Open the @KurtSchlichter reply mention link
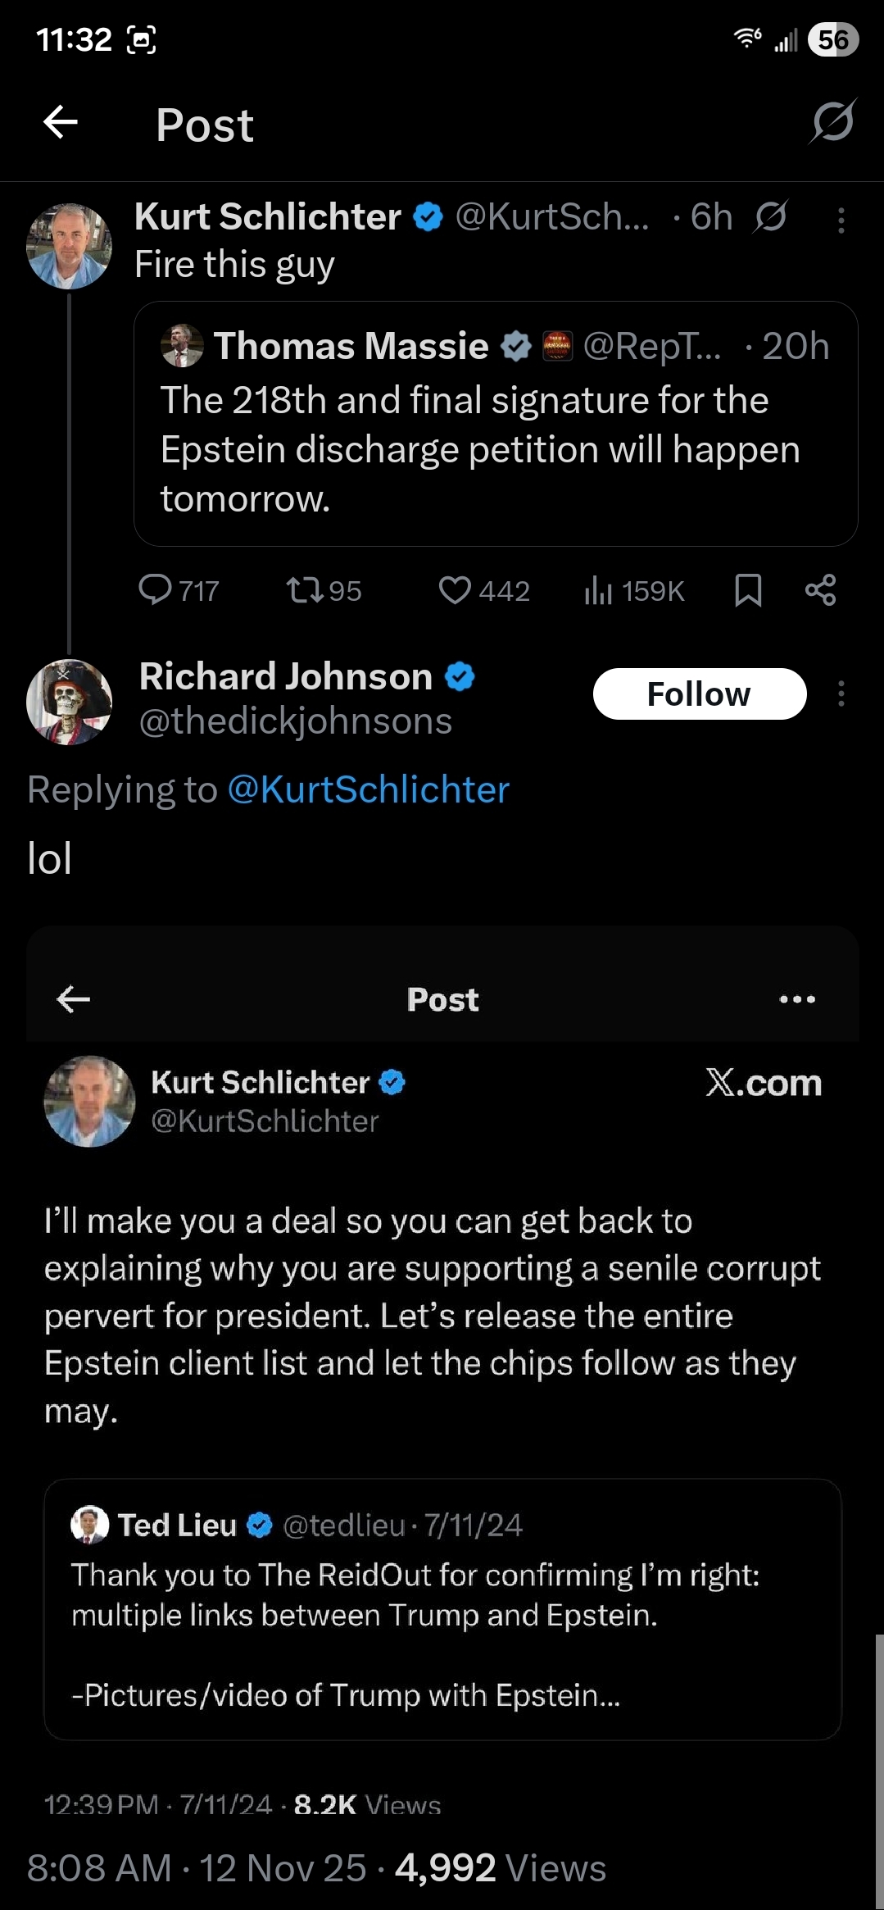The width and height of the screenshot is (884, 1910). point(368,790)
